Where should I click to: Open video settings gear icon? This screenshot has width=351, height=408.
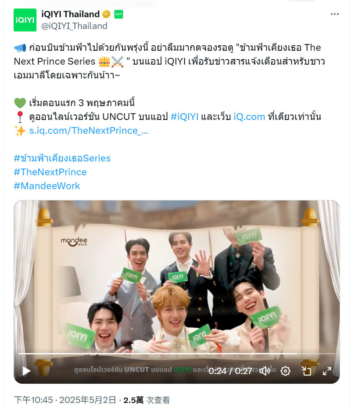286,371
